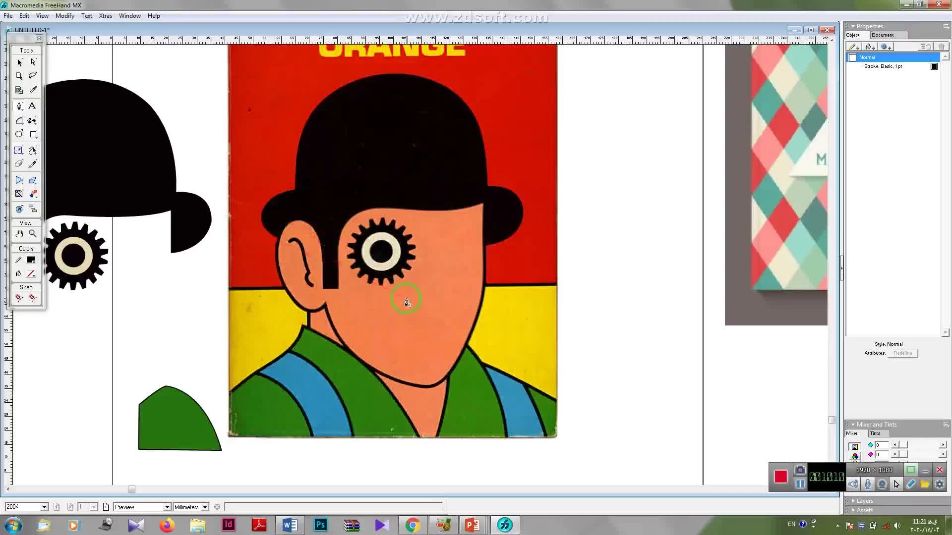Open Google Chrome from the taskbar
This screenshot has height=535, width=952.
point(413,525)
